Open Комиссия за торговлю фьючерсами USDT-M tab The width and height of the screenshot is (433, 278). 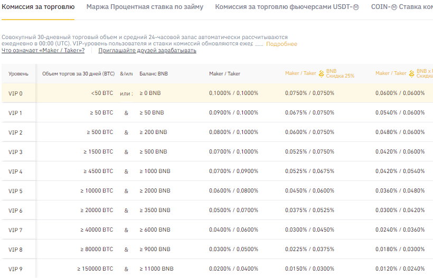287,7
